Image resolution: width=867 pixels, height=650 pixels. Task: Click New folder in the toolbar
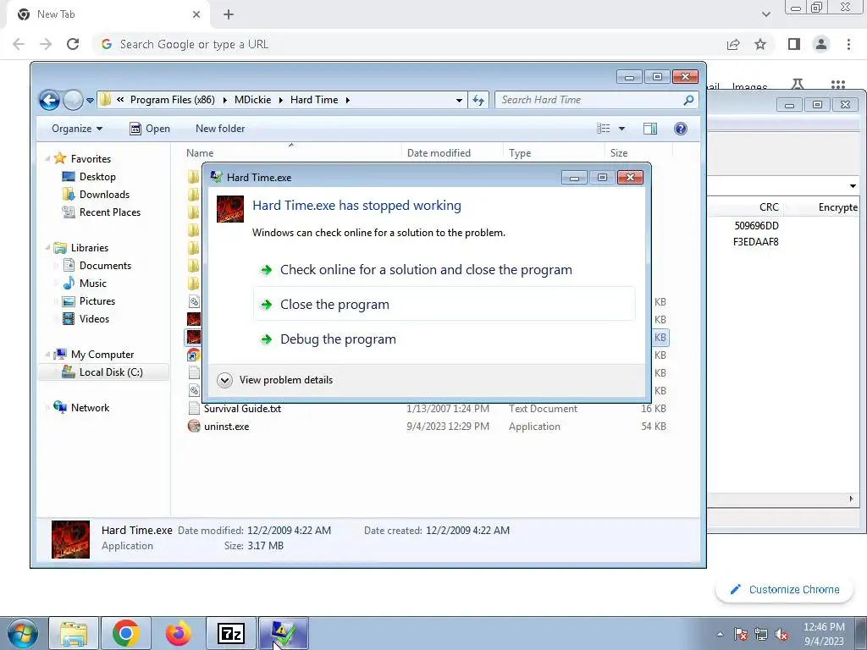click(220, 129)
